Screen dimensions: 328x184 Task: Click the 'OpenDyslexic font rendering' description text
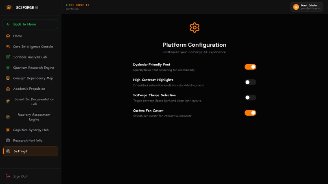pos(164,70)
